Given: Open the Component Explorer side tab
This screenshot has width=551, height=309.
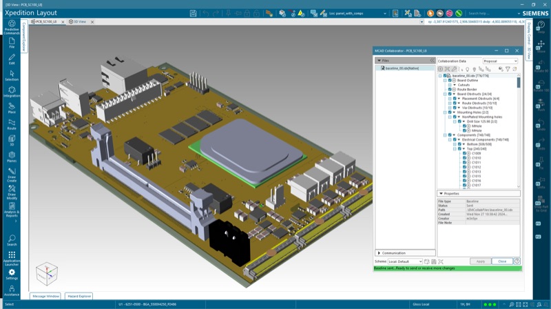Looking at the screenshot, I should (x=24, y=37).
